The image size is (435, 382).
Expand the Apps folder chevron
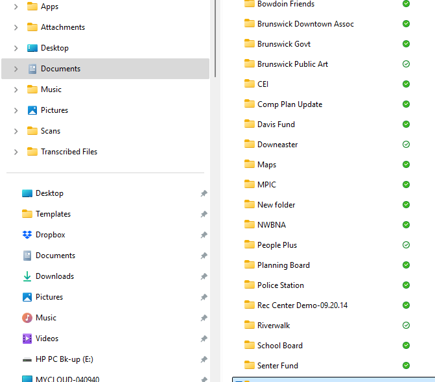pos(16,6)
